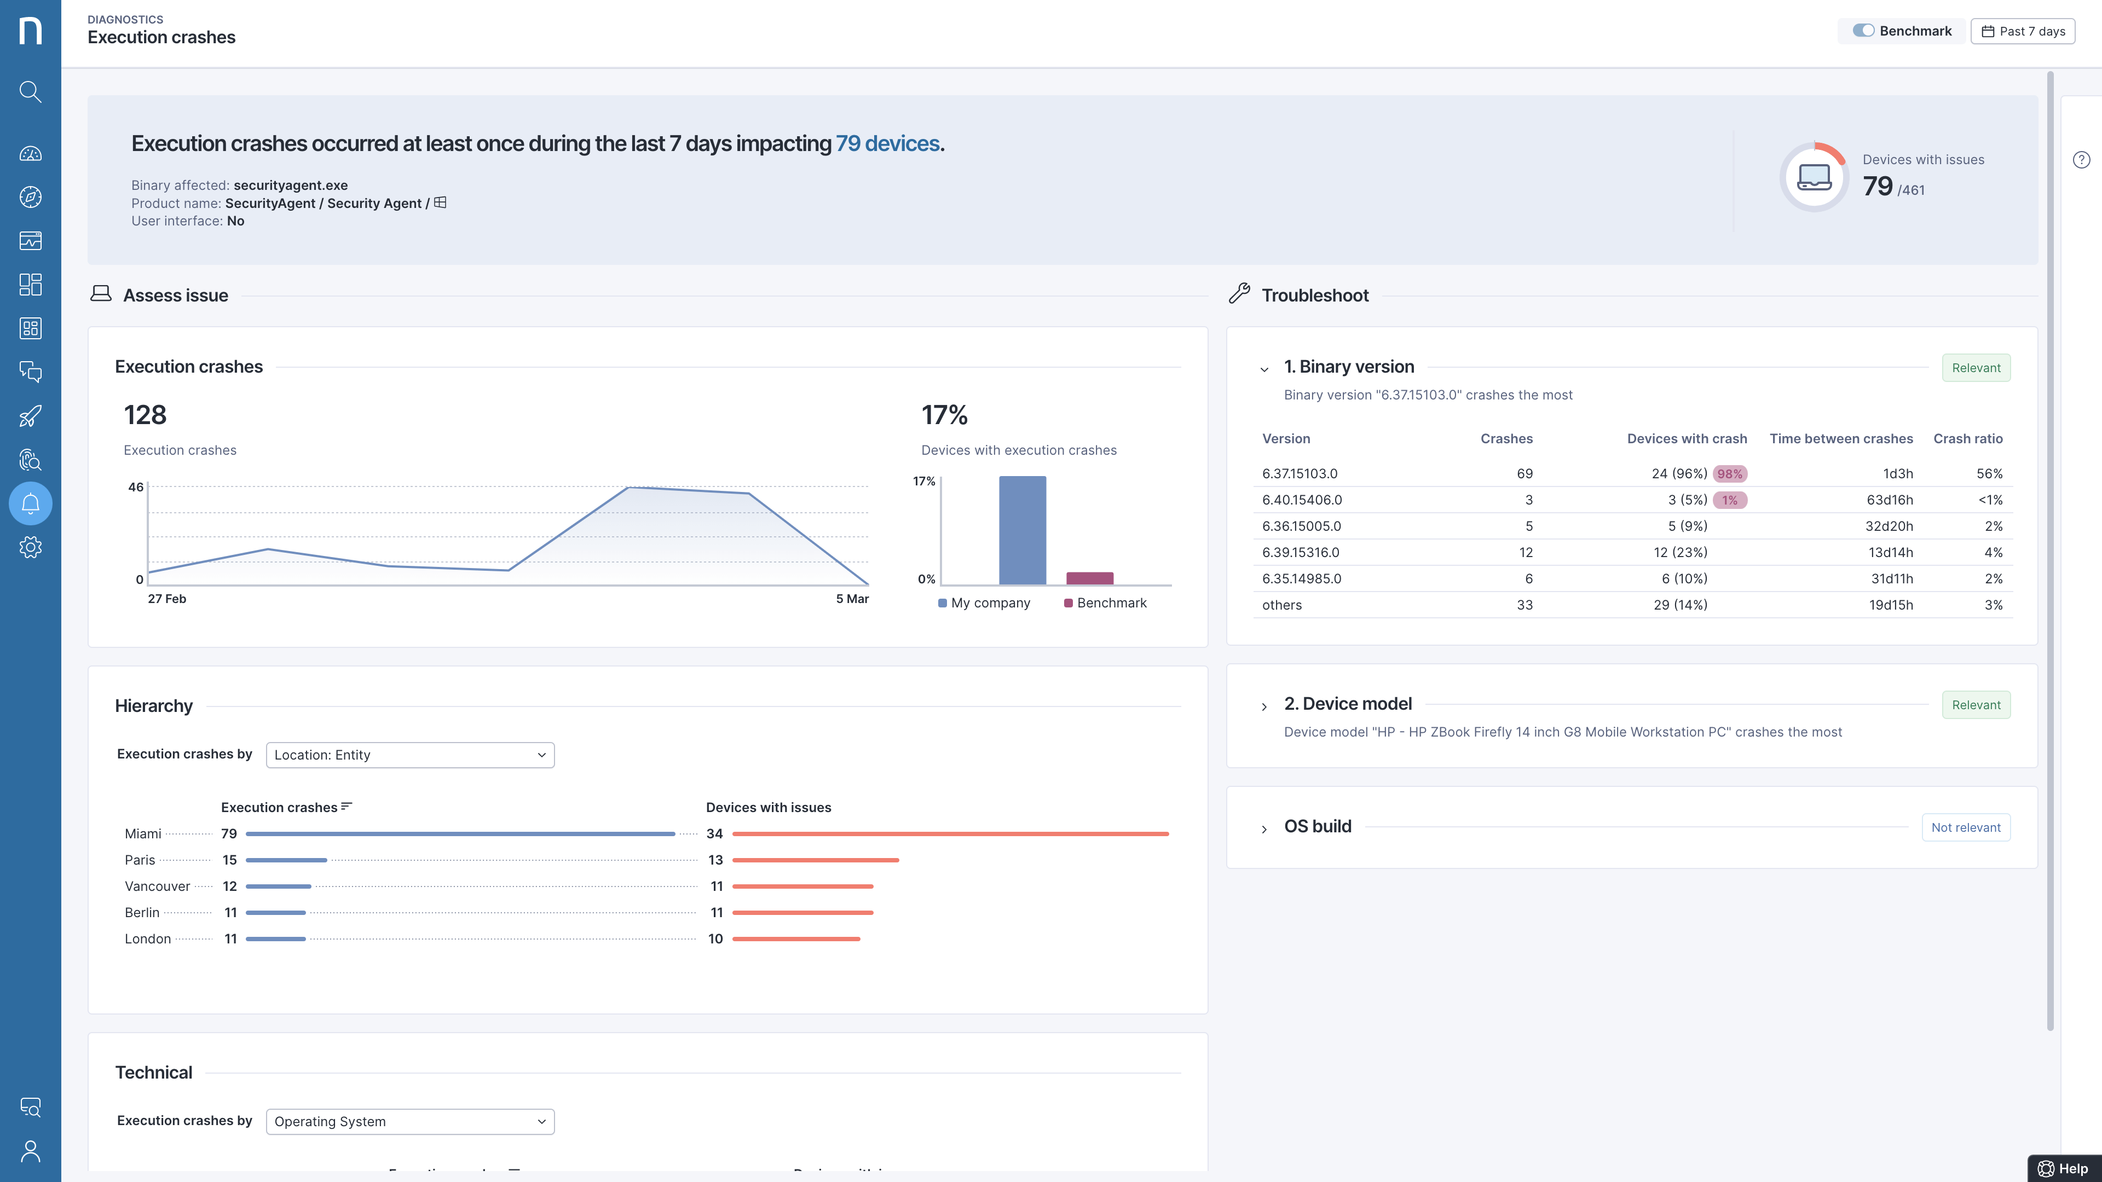Toggle the Benchmark switch
This screenshot has height=1182, width=2102.
(x=1863, y=31)
